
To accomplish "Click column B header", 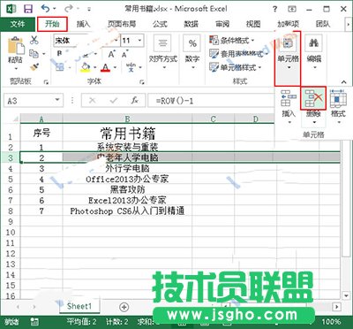I will click(x=127, y=119).
